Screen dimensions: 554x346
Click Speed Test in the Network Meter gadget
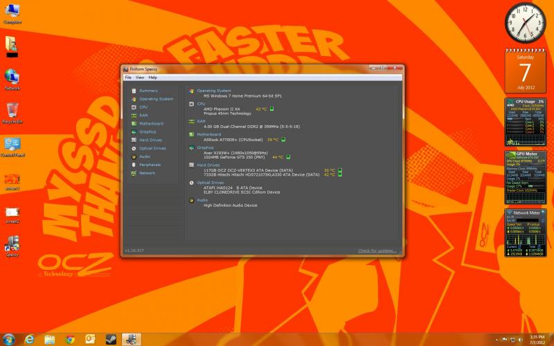[514, 224]
